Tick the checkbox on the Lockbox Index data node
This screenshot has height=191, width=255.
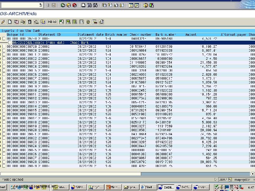point(10,42)
